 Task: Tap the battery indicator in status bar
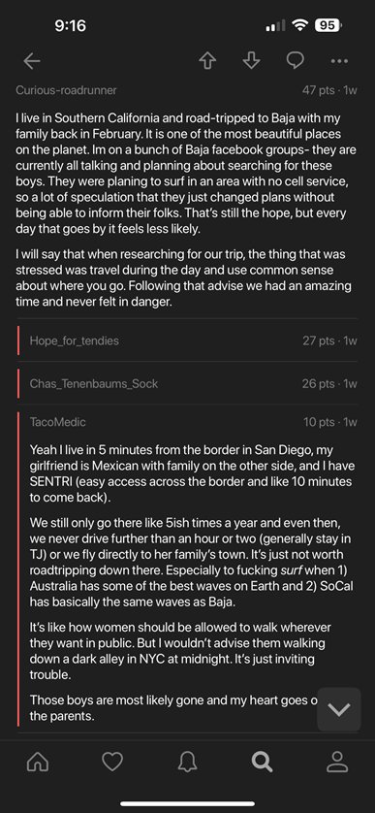[328, 25]
